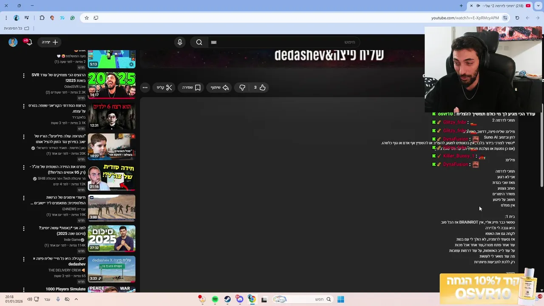
Task: Open Chrome's three-dot menu
Action: pyautogui.click(x=6, y=18)
